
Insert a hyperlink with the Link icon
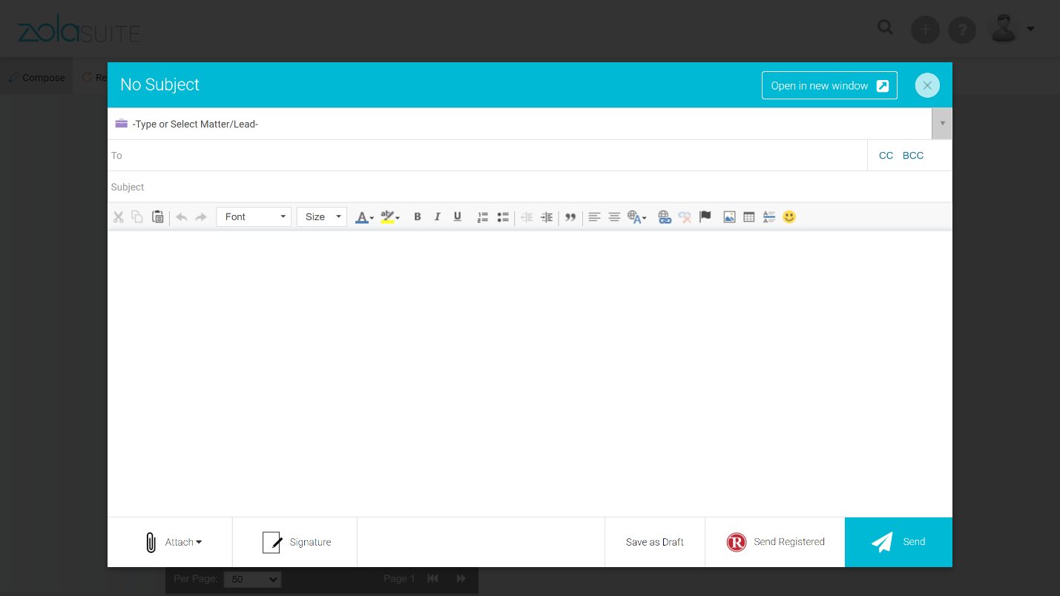(x=665, y=217)
